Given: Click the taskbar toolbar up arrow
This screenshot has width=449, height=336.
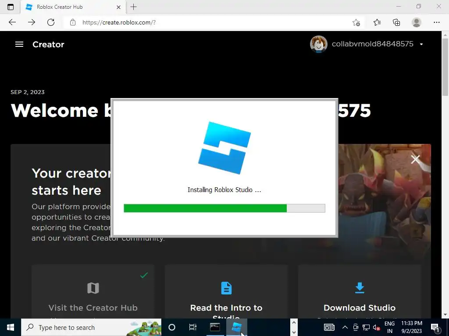Looking at the screenshot, I should point(293,323).
